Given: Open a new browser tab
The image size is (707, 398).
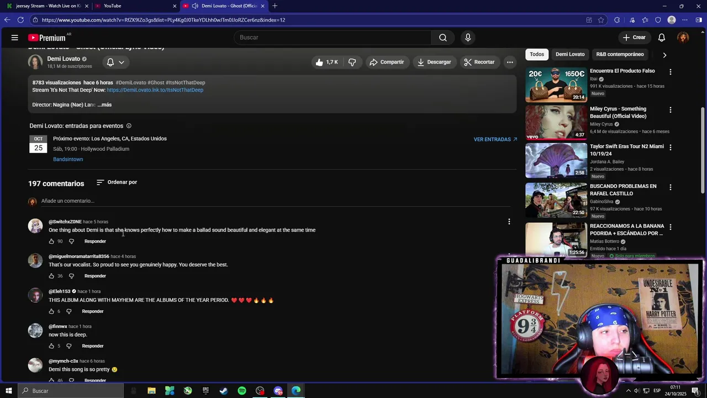Looking at the screenshot, I should 275,6.
